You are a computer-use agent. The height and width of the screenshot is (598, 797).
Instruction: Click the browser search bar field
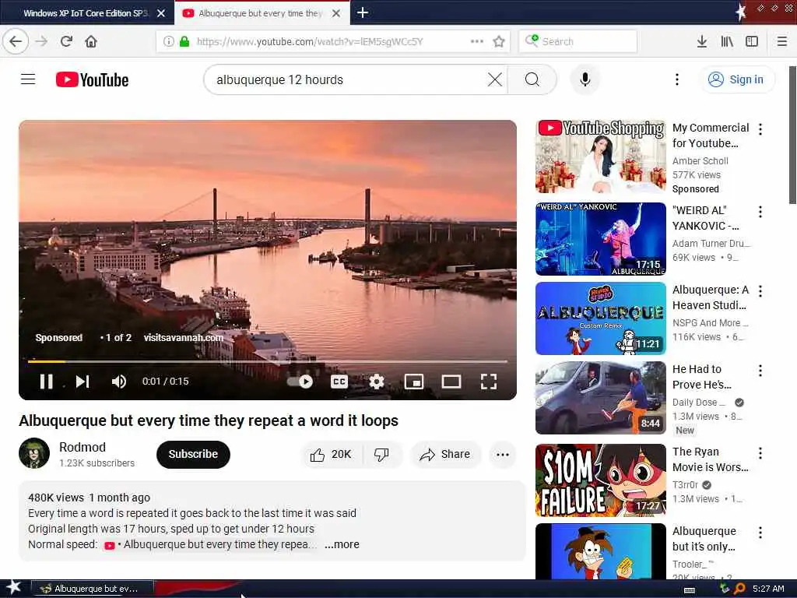578,41
